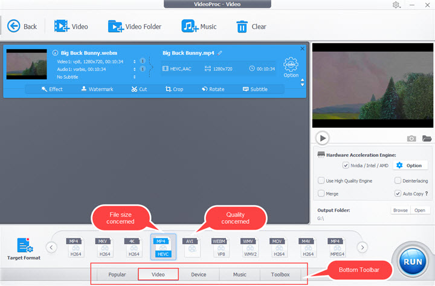435x286 pixels.
Task: Click the output name Big Buck Bunny.mp4
Action: point(188,53)
